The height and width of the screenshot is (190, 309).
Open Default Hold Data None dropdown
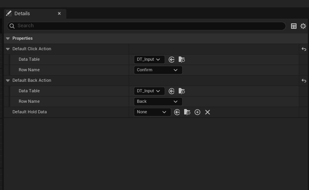(x=152, y=112)
